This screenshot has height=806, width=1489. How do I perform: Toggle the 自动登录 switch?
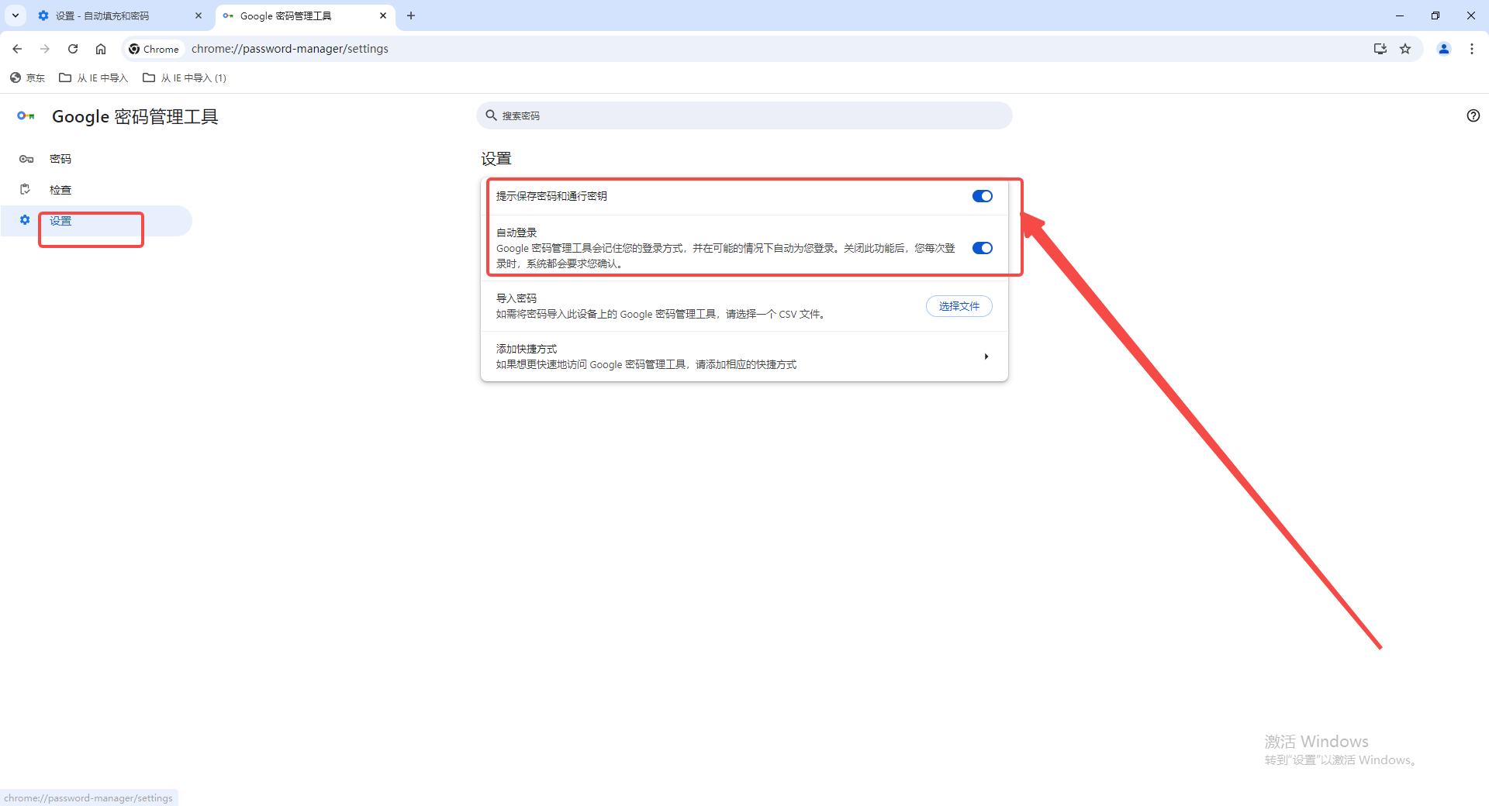tap(983, 248)
